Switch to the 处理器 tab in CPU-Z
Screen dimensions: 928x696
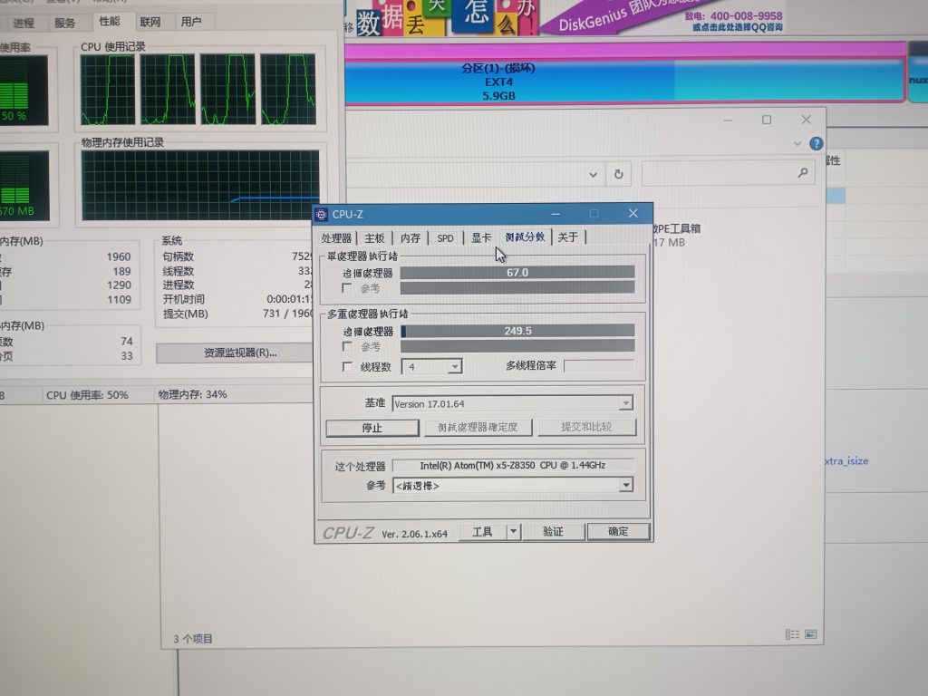336,237
